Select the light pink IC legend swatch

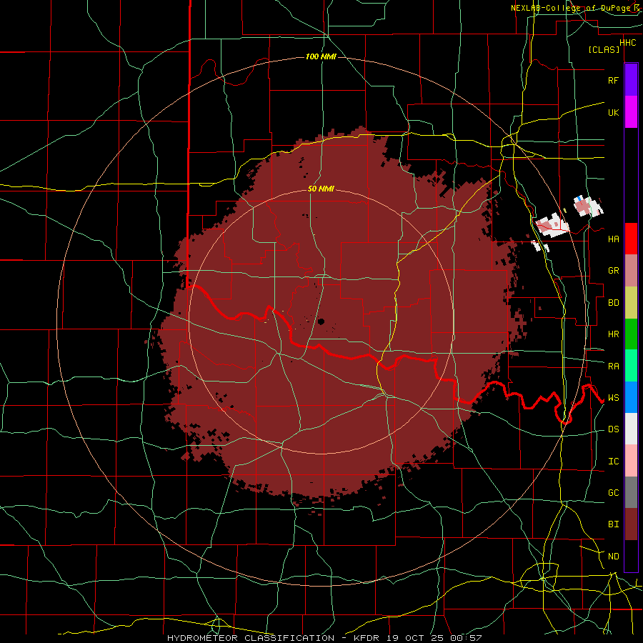coord(631,461)
